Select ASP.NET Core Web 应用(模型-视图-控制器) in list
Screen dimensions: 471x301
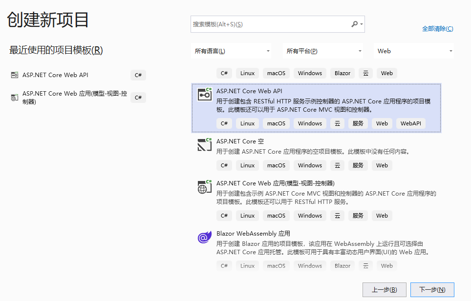(275, 183)
